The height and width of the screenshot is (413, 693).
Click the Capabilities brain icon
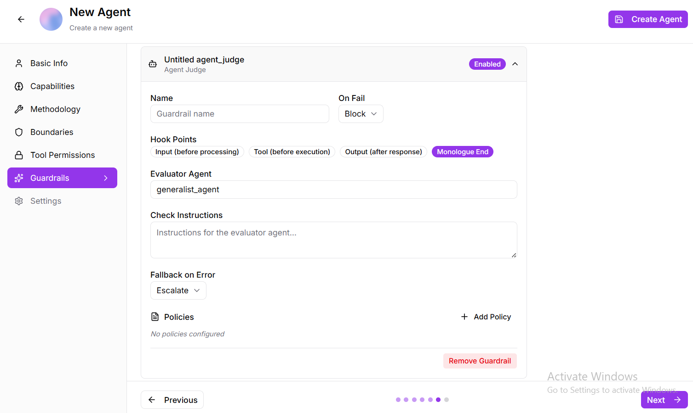click(x=19, y=86)
